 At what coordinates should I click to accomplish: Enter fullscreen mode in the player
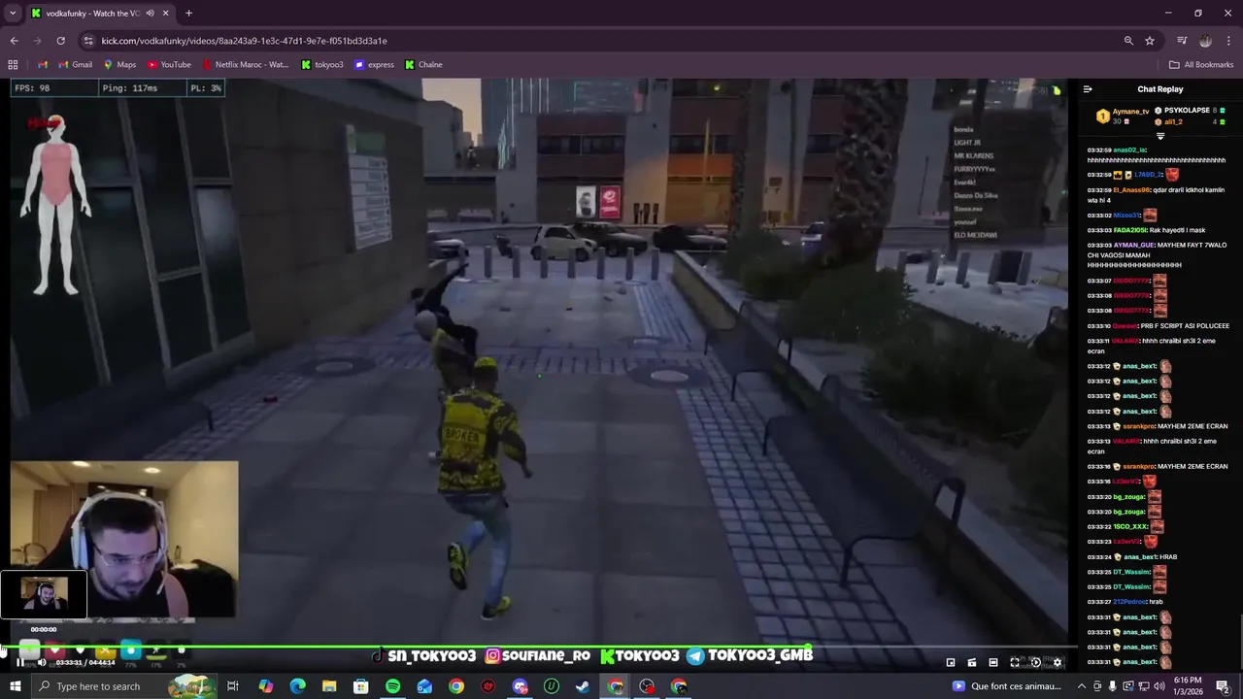pyautogui.click(x=1015, y=662)
